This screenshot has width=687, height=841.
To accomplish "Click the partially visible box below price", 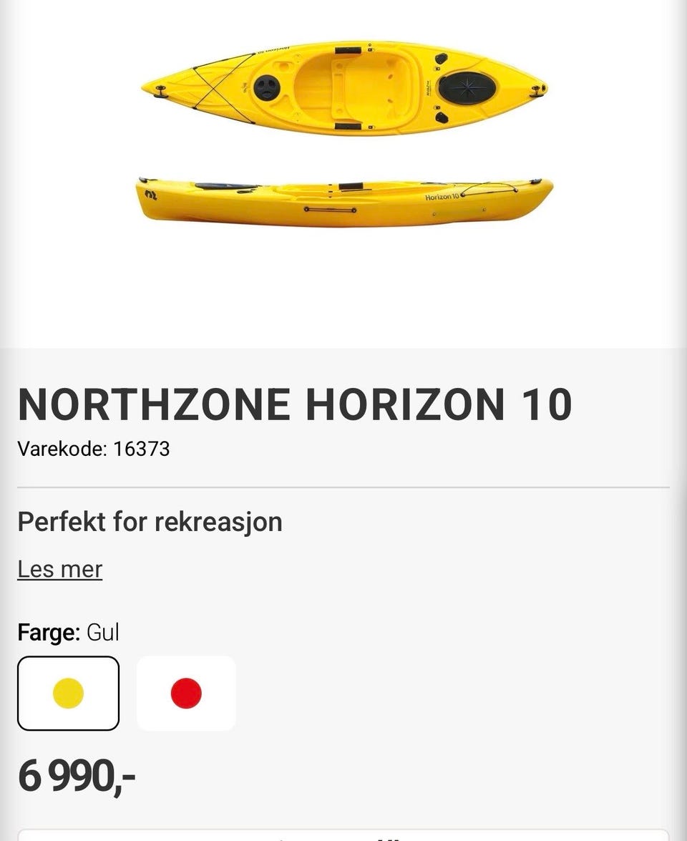I will coord(343,835).
